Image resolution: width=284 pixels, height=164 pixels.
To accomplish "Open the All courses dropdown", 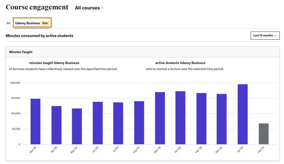I will [x=89, y=8].
